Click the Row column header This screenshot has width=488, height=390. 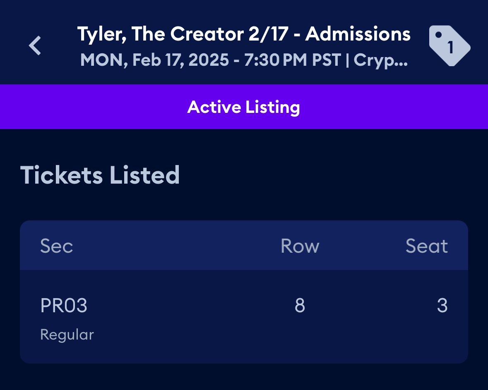coord(300,246)
